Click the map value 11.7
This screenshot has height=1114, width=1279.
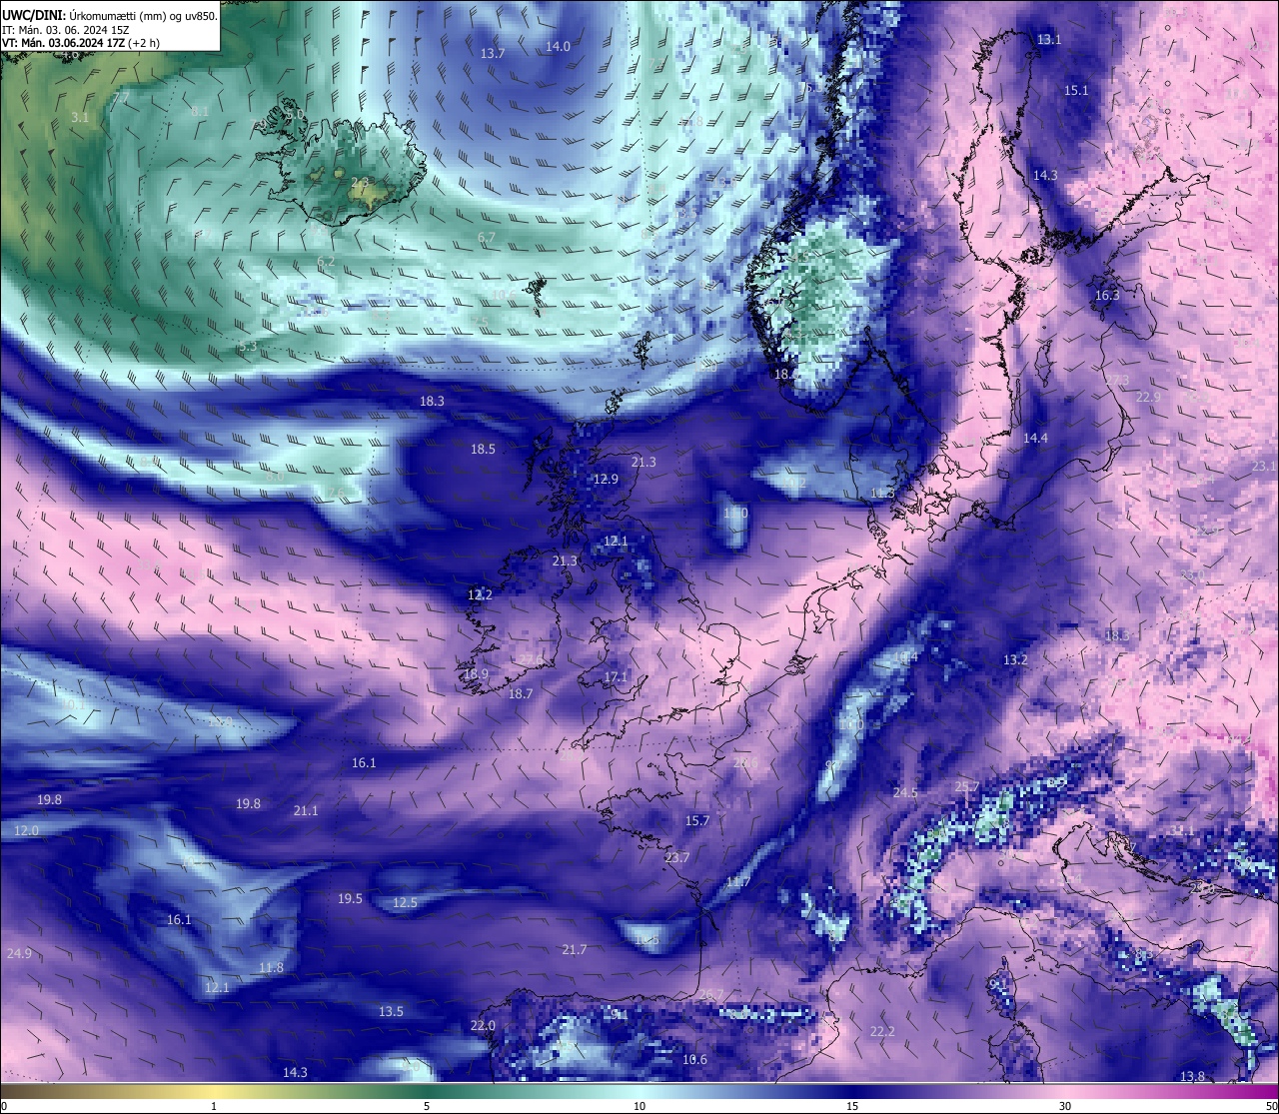click(x=737, y=881)
